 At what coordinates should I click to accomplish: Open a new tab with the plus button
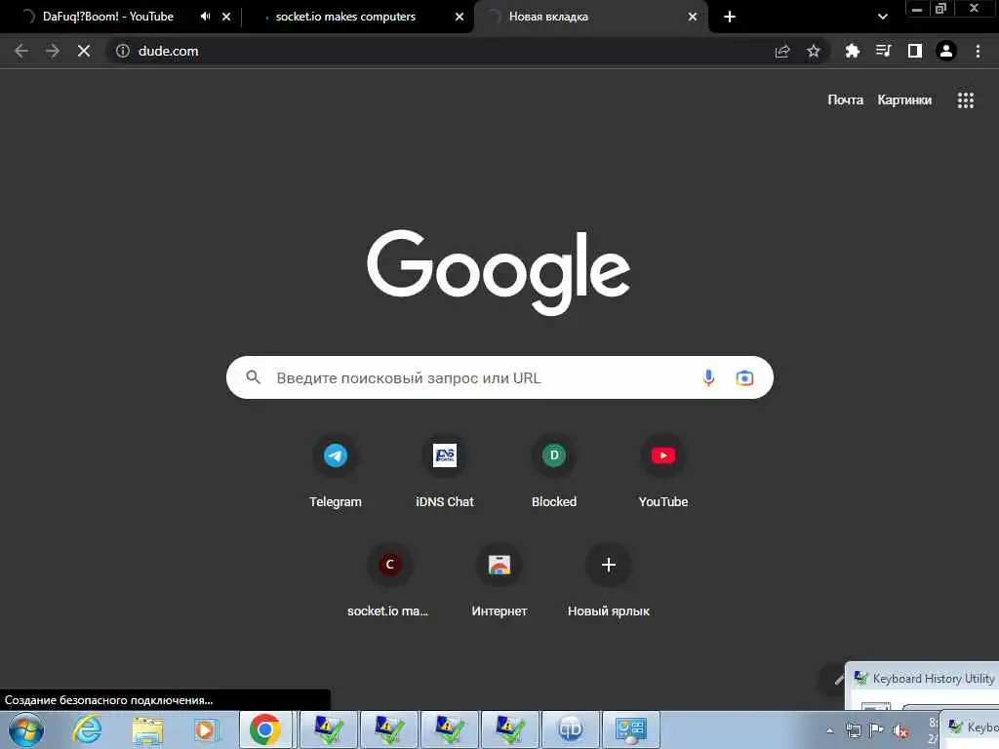(x=730, y=17)
